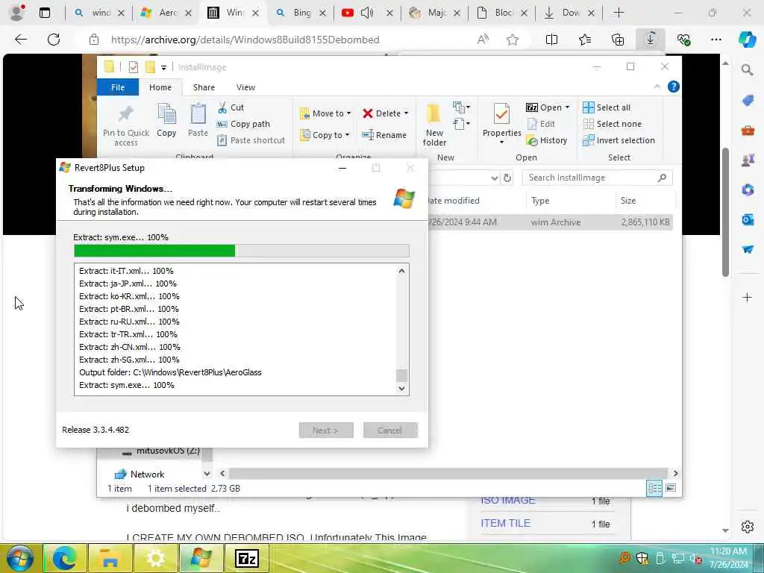Open the Delete dropdown arrow
Viewport: 764px width, 573px height.
point(406,113)
